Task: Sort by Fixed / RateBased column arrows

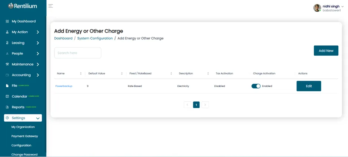Action: tap(171, 74)
